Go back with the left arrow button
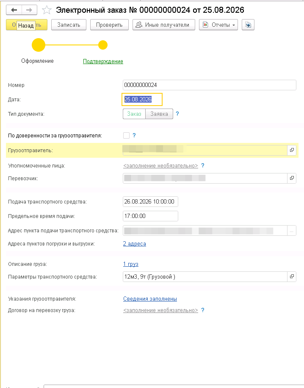 pyautogui.click(x=14, y=10)
